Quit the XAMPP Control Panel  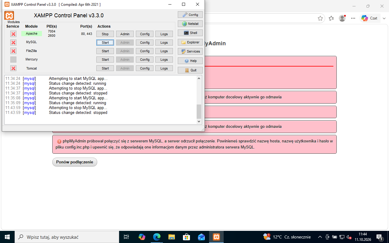(190, 70)
